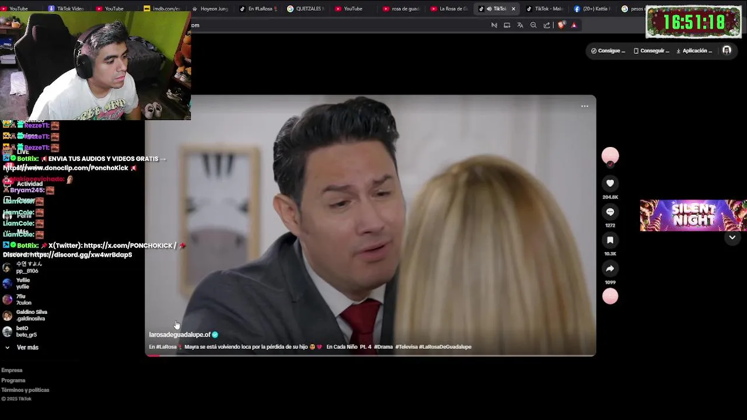Close the active TikTok tab
747x420 pixels.
click(513, 9)
